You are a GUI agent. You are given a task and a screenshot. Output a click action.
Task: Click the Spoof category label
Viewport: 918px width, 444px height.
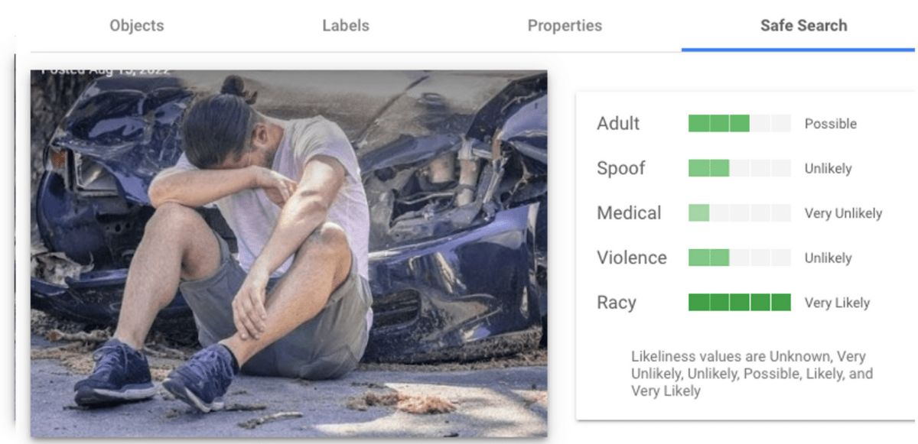[621, 169]
